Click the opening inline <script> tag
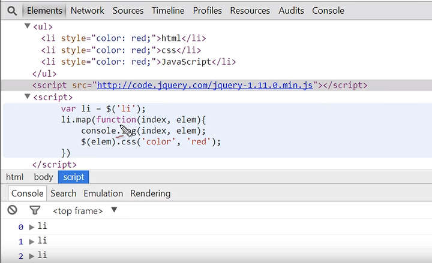Viewport: 432px width, 263px height. click(x=53, y=97)
